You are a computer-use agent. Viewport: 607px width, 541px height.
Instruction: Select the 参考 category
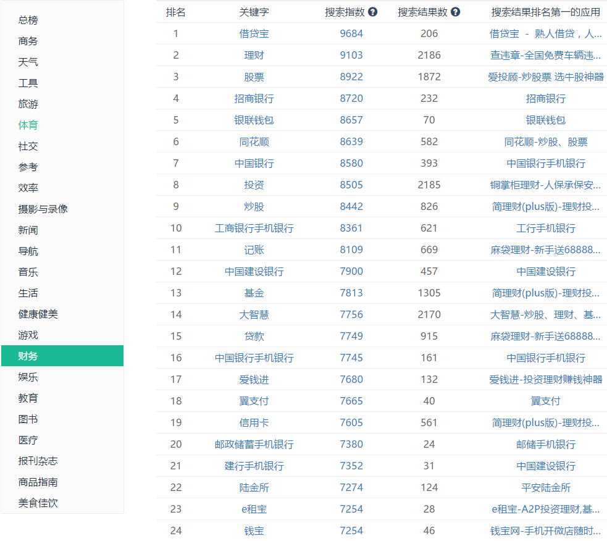point(28,167)
